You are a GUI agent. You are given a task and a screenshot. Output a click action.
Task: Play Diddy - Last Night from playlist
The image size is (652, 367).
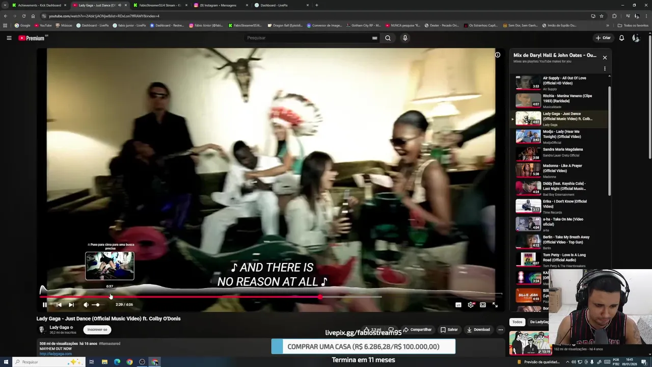559,188
